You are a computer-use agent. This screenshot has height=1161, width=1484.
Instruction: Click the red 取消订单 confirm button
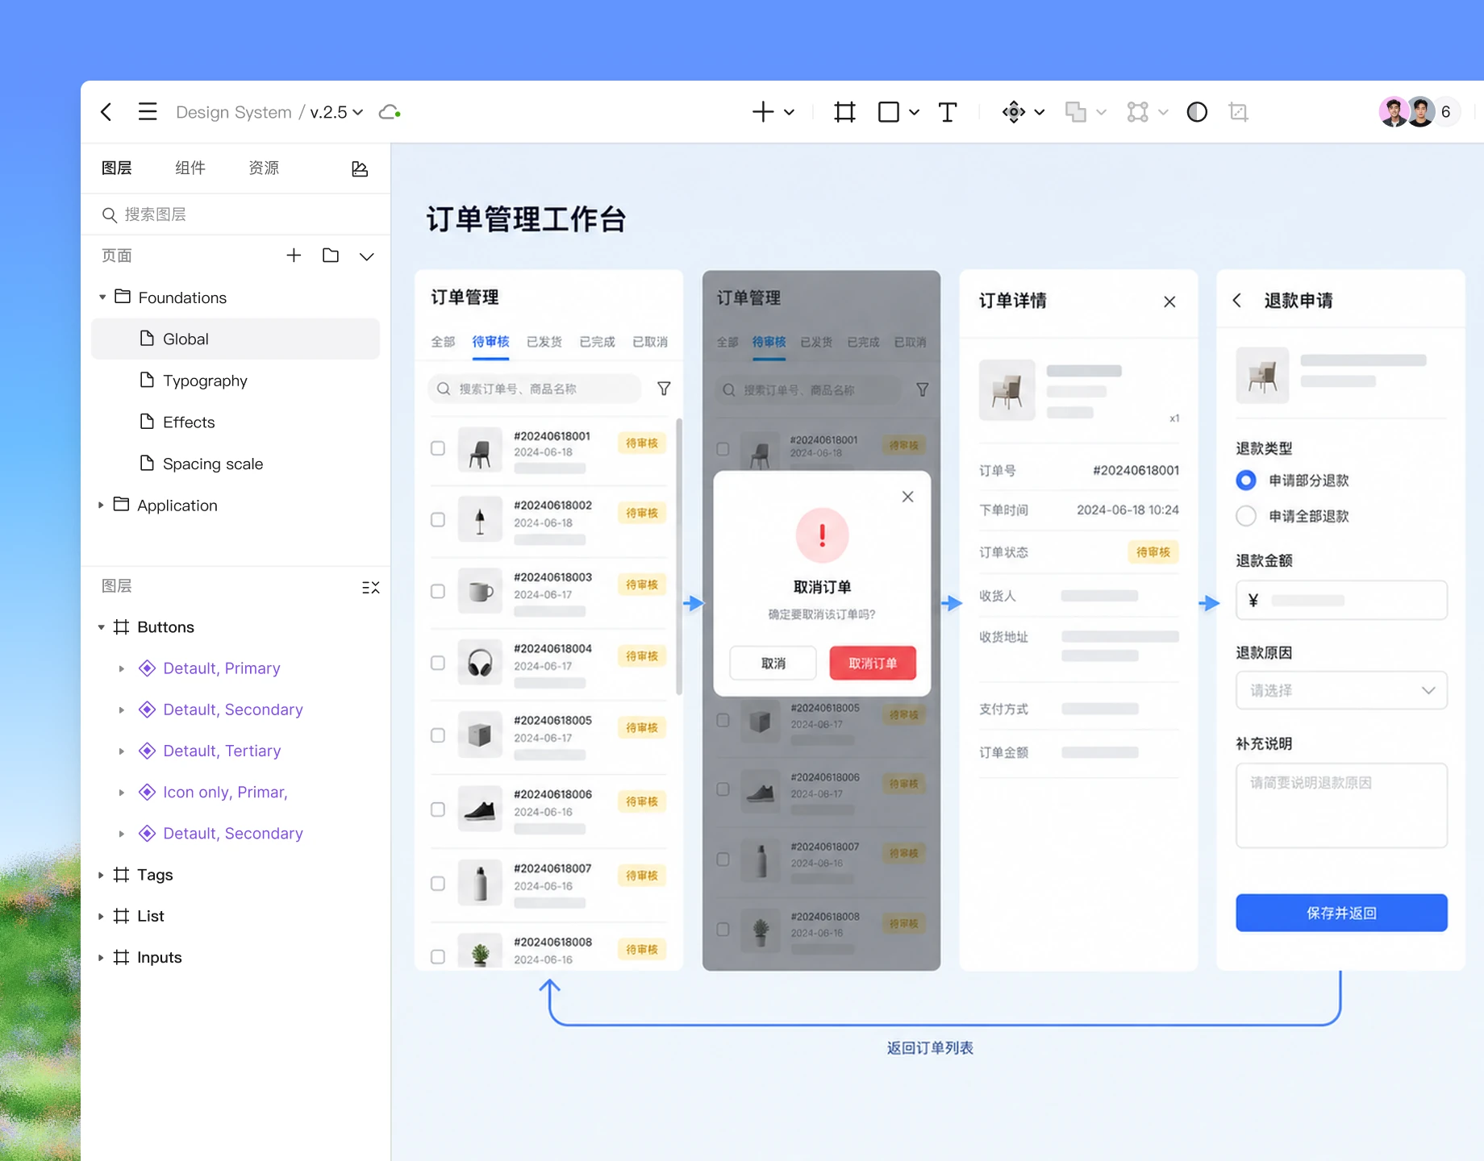873,663
